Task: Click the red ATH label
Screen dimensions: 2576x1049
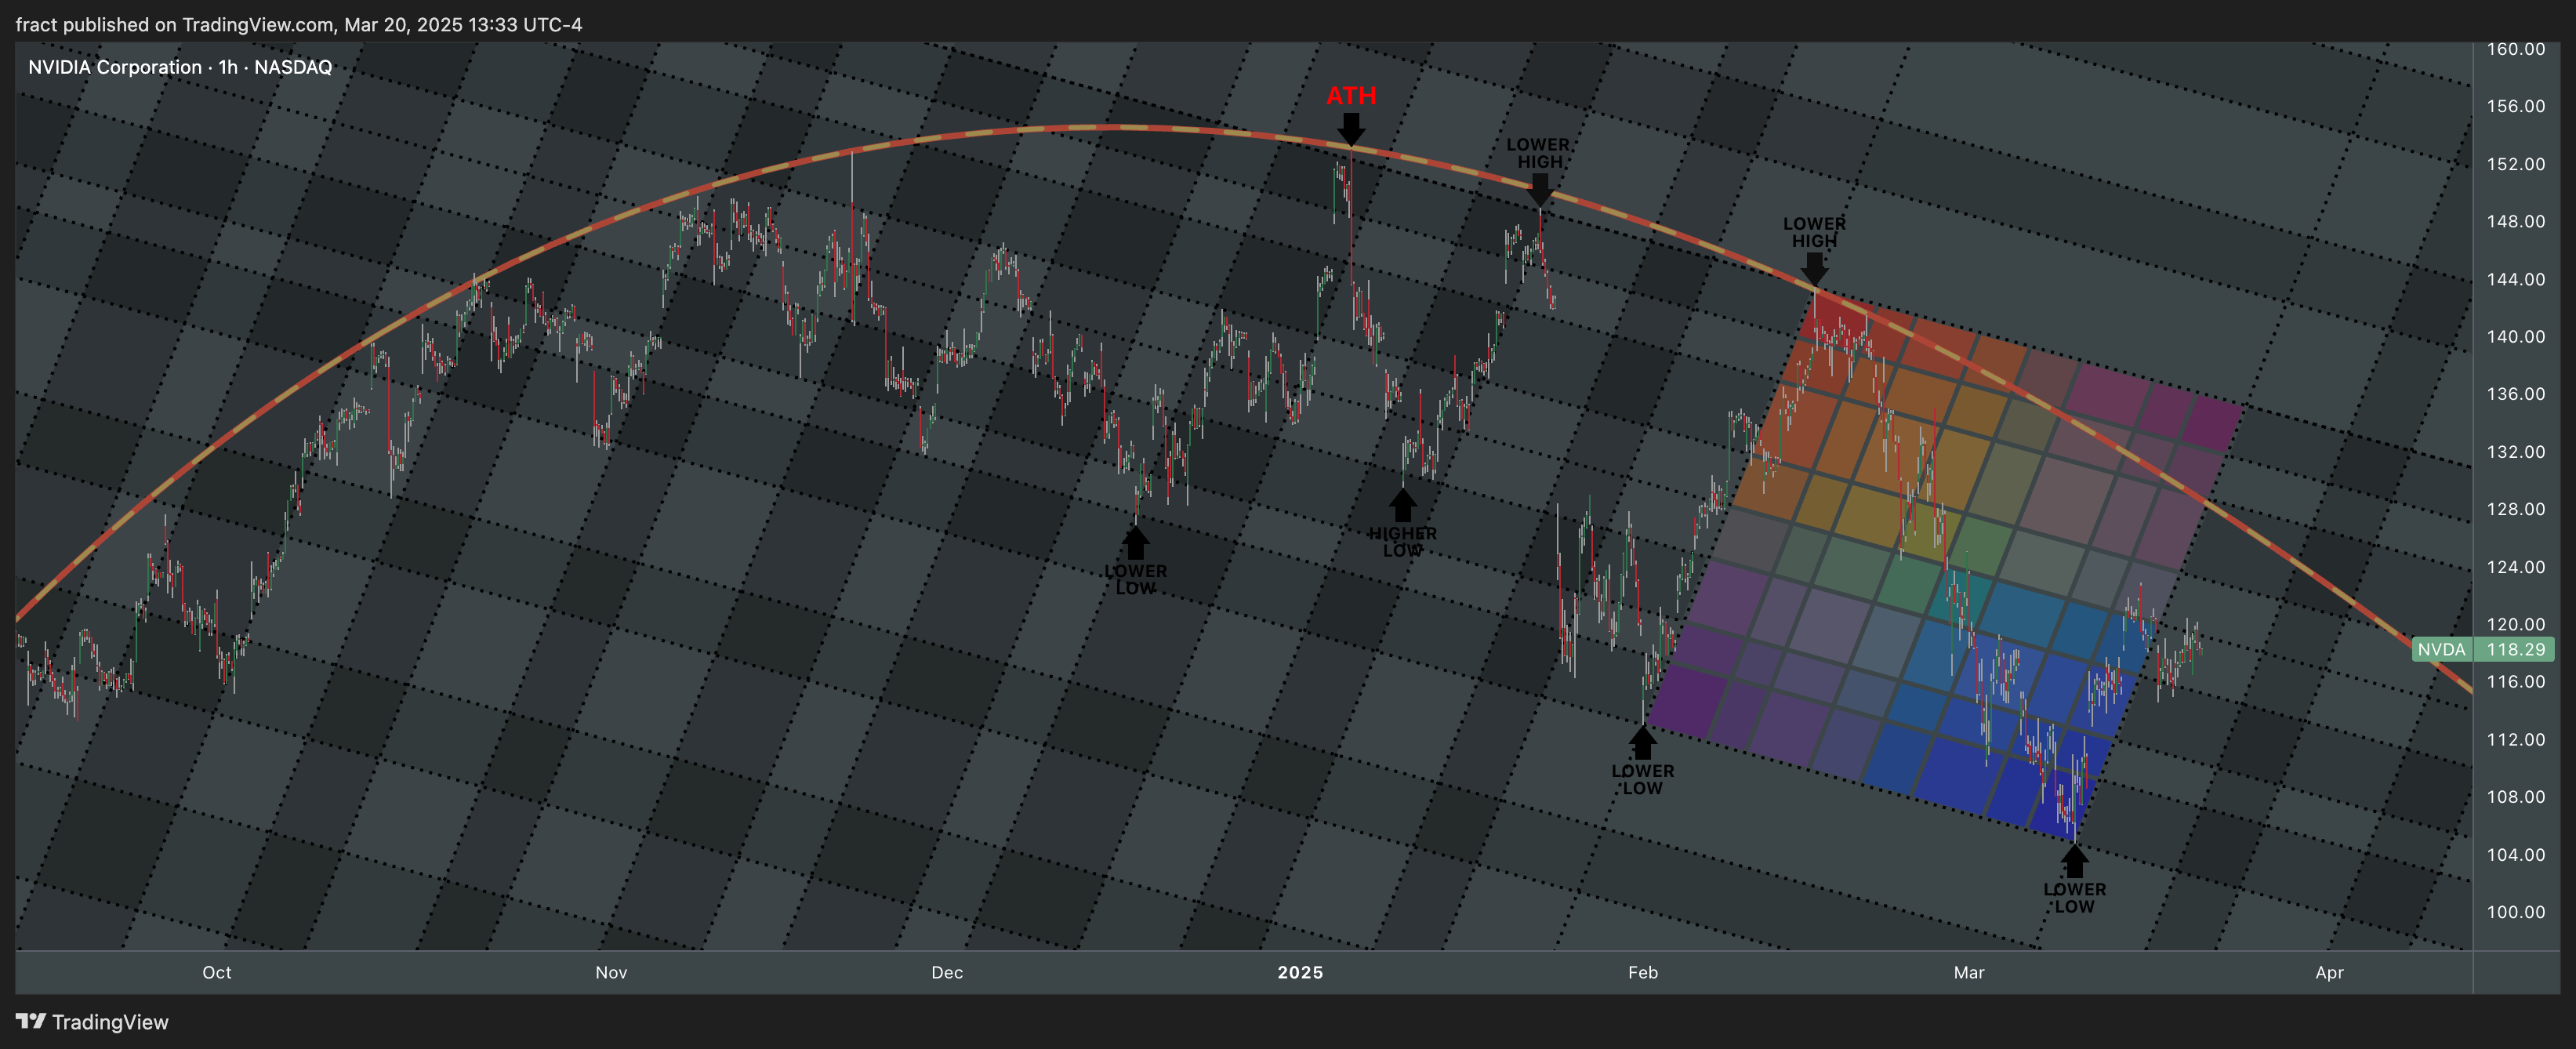Action: 1351,96
